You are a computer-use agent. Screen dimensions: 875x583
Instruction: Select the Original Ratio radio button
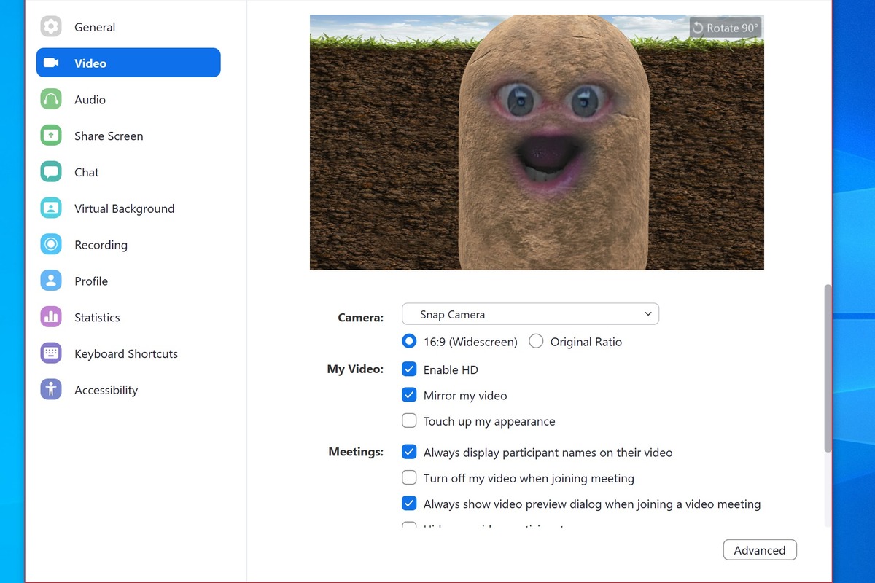click(536, 341)
